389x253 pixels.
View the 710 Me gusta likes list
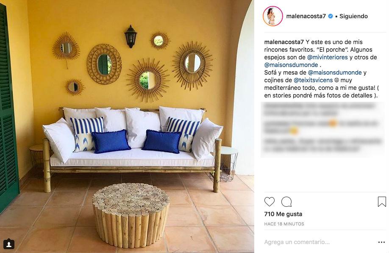[283, 214]
